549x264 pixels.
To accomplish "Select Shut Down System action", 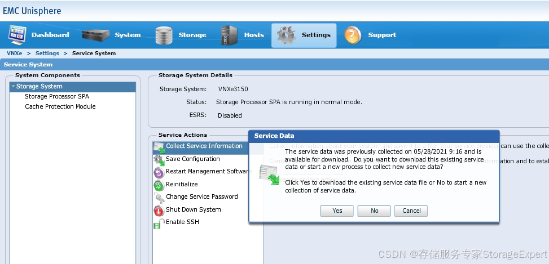I will 194,209.
